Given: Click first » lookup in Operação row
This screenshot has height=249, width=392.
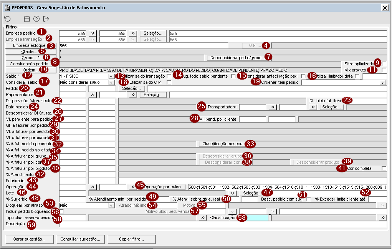Looking at the screenshot, I should [93, 187].
